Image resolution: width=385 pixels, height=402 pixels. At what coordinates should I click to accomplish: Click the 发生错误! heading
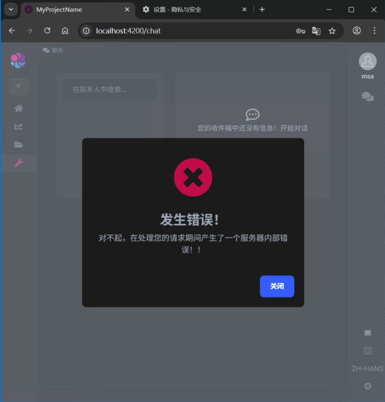pyautogui.click(x=190, y=220)
